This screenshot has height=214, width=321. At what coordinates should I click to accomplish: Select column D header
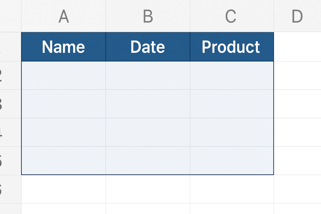pos(297,16)
